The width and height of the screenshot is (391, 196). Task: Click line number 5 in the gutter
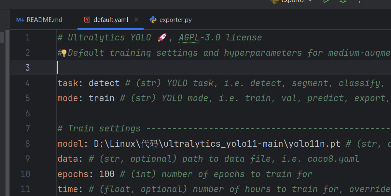[27, 98]
